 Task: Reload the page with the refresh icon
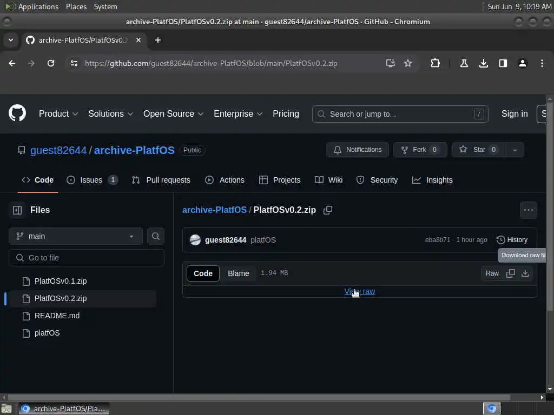tap(51, 63)
